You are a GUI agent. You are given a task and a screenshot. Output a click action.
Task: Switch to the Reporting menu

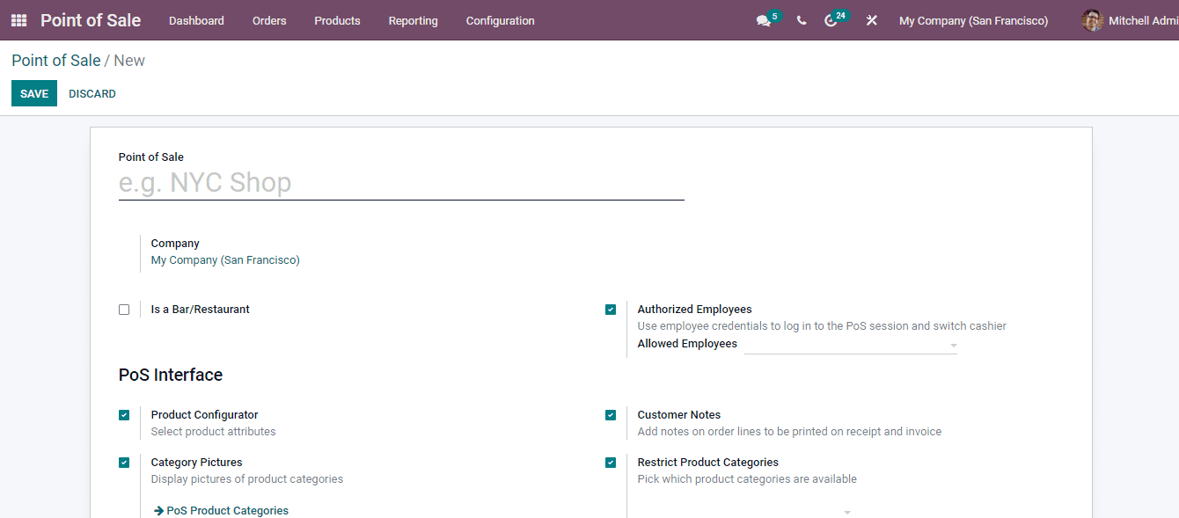(x=413, y=20)
